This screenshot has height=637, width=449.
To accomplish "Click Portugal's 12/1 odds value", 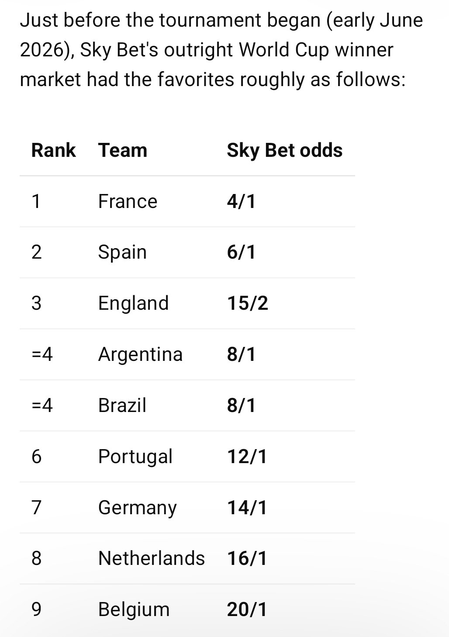I will pyautogui.click(x=247, y=457).
